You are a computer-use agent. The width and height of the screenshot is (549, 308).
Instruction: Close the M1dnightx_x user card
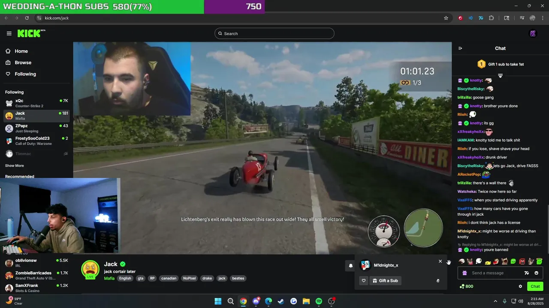tap(440, 261)
